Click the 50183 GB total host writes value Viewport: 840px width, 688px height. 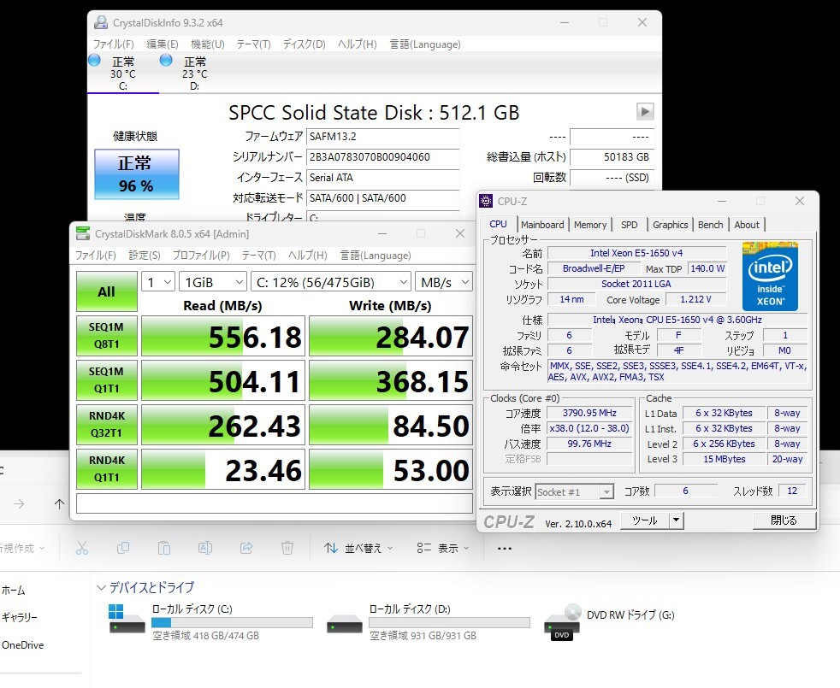[612, 157]
